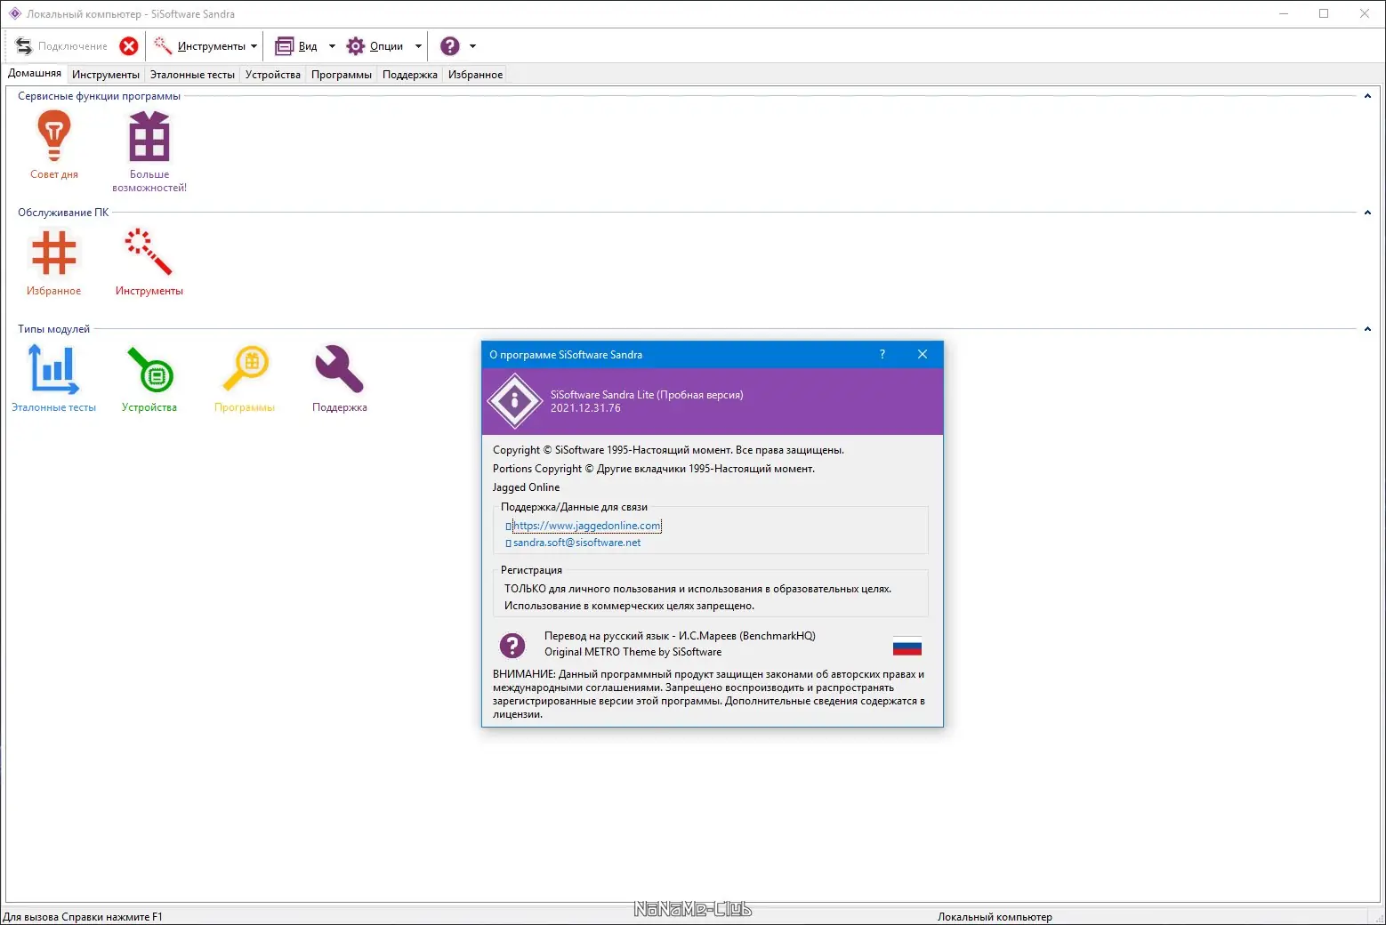Click the Вид toolbar button label
The height and width of the screenshot is (925, 1386).
point(308,46)
